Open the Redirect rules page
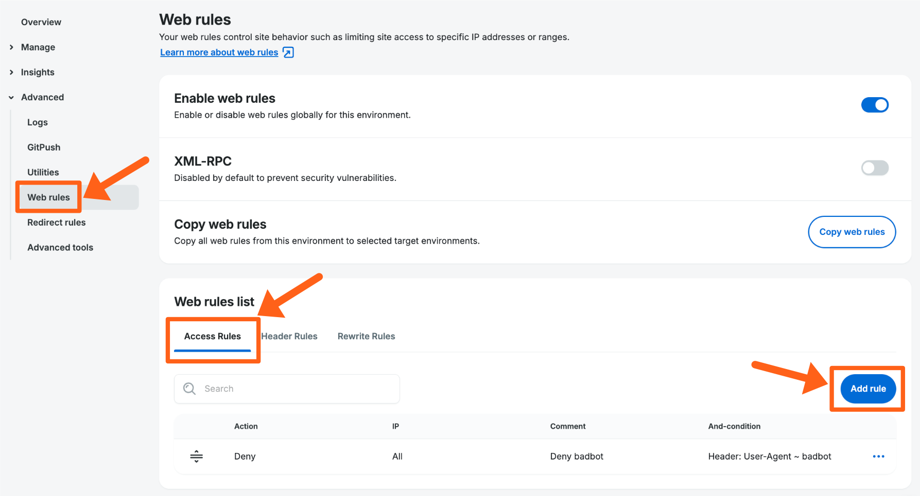Screen dimensions: 920x496 coord(57,223)
